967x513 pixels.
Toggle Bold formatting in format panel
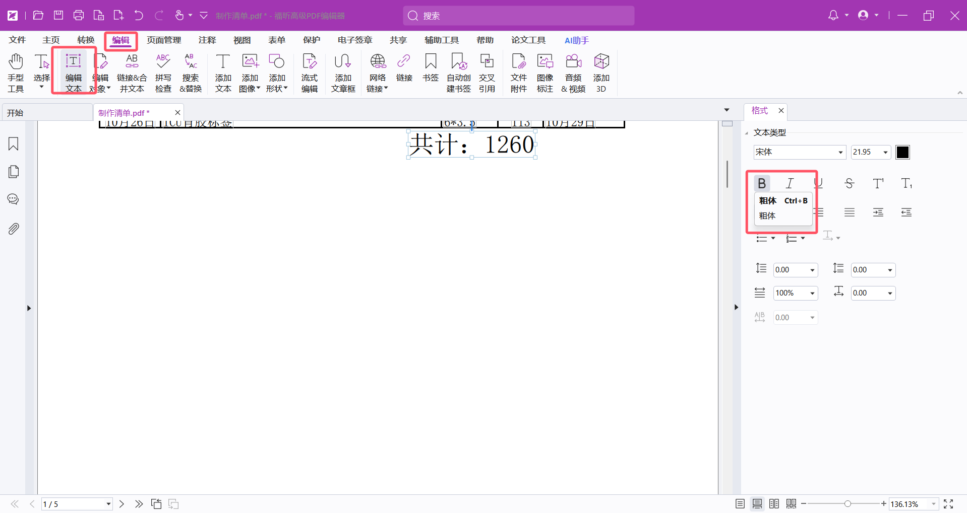coord(762,183)
